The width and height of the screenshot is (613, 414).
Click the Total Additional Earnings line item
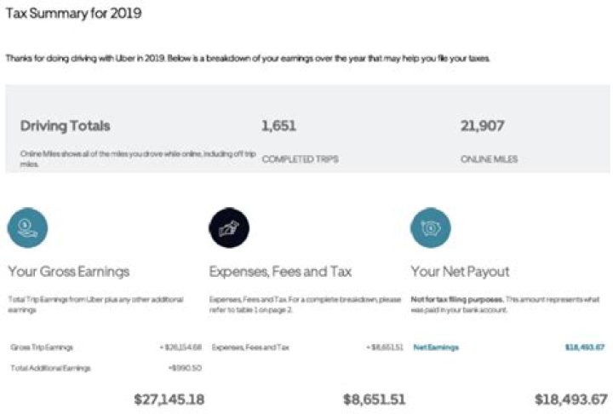coord(50,368)
